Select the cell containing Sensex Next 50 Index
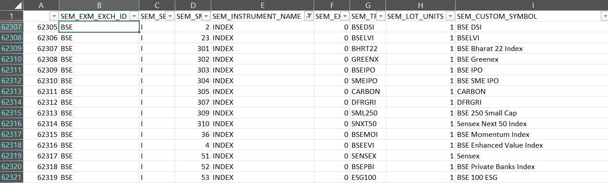 (492, 123)
